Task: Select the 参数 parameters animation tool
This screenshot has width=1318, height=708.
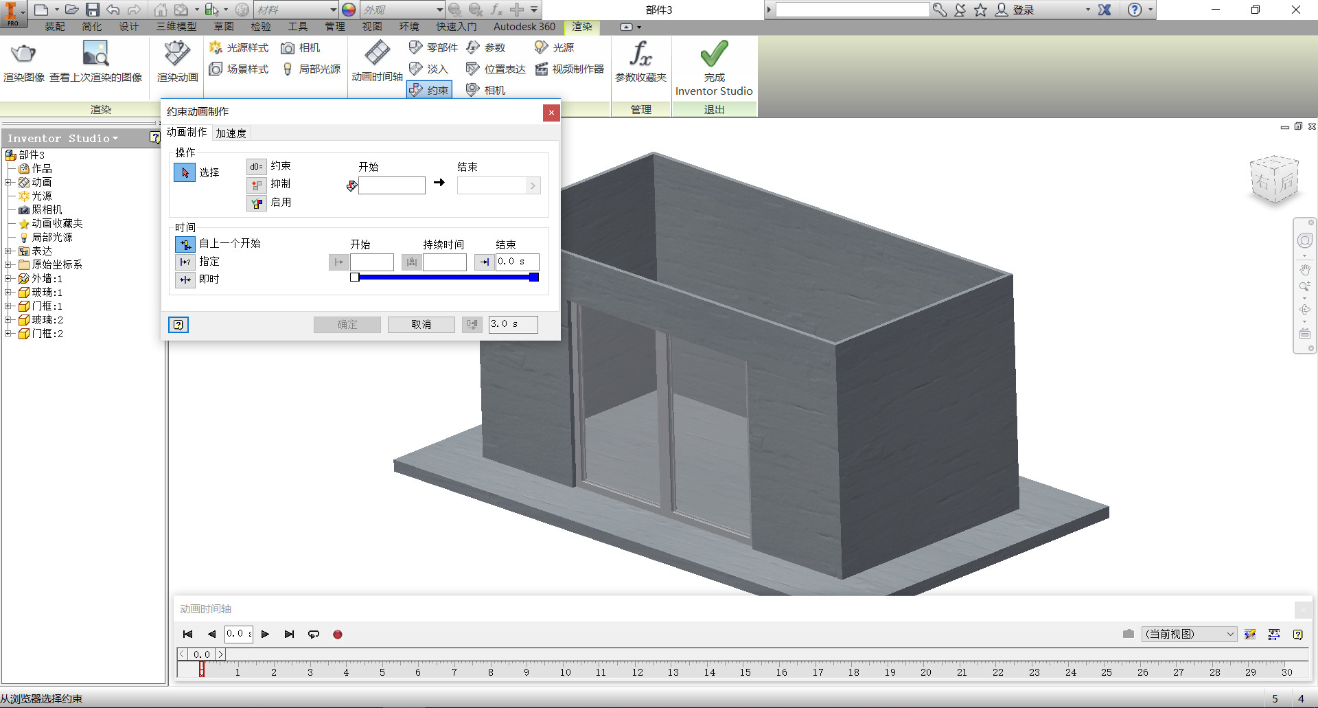Action: click(485, 47)
